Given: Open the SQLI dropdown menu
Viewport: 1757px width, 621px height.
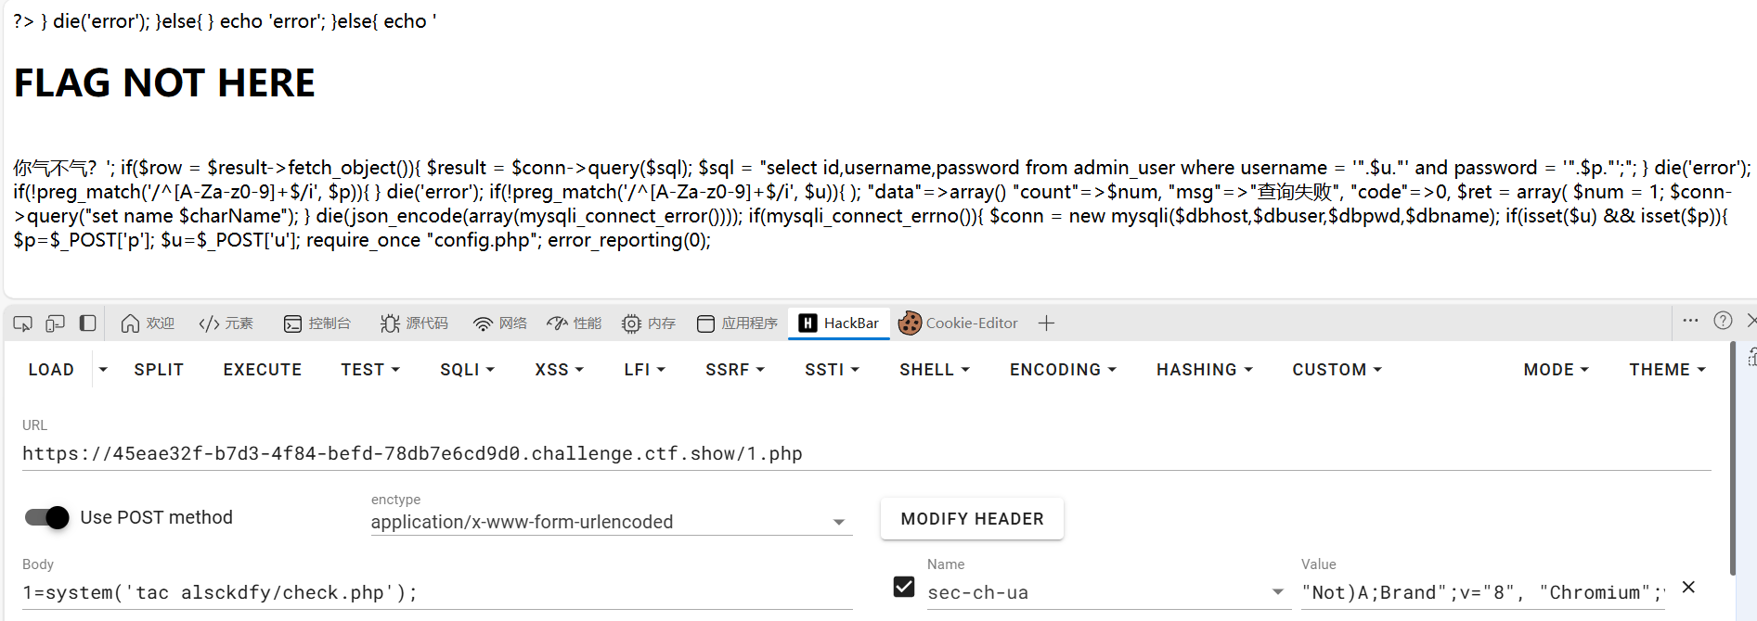Looking at the screenshot, I should coord(467,370).
